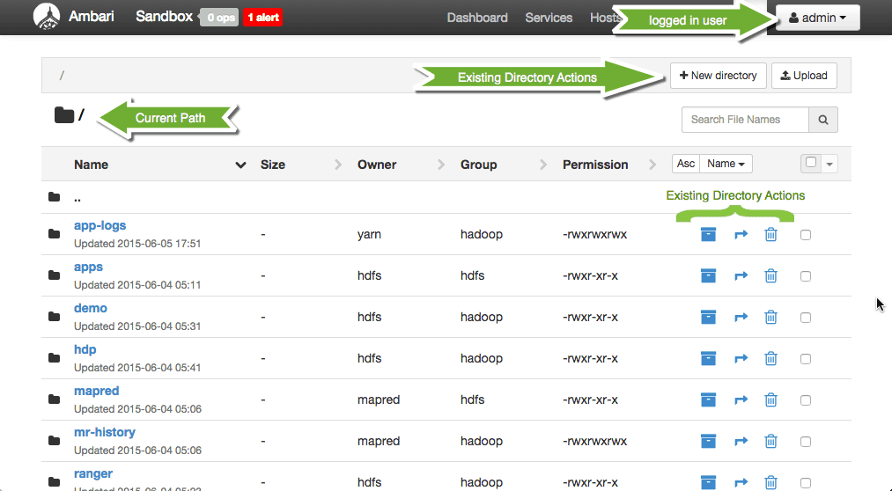Click the search magnifier button

[x=823, y=120]
